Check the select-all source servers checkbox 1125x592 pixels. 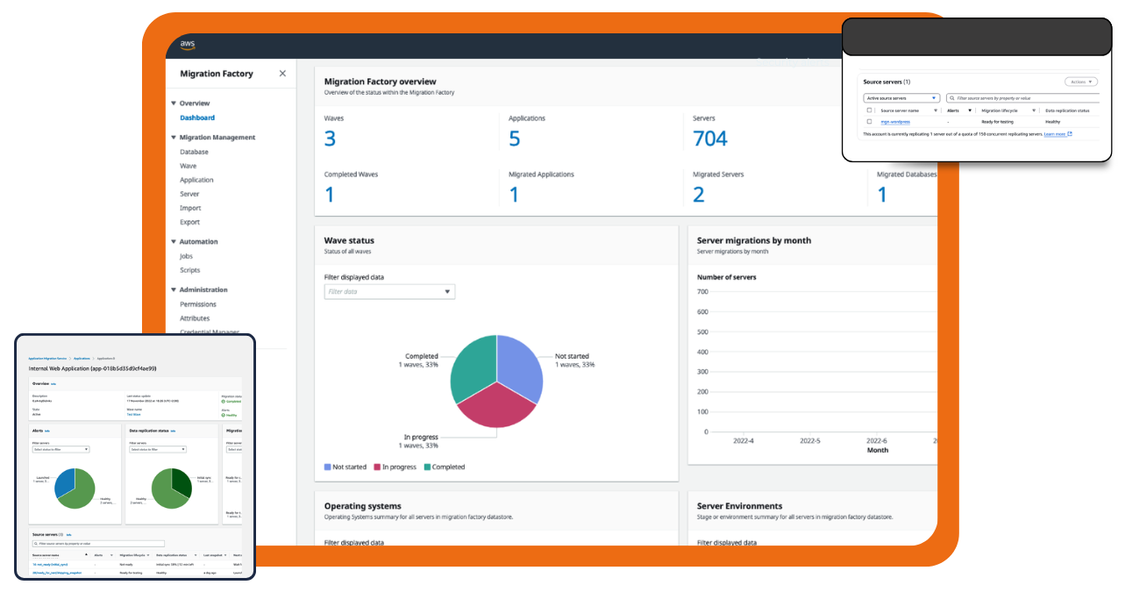pos(870,111)
